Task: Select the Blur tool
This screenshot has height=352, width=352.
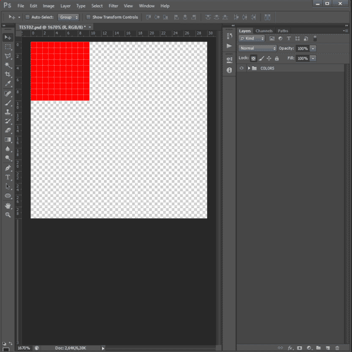Action: (x=8, y=149)
